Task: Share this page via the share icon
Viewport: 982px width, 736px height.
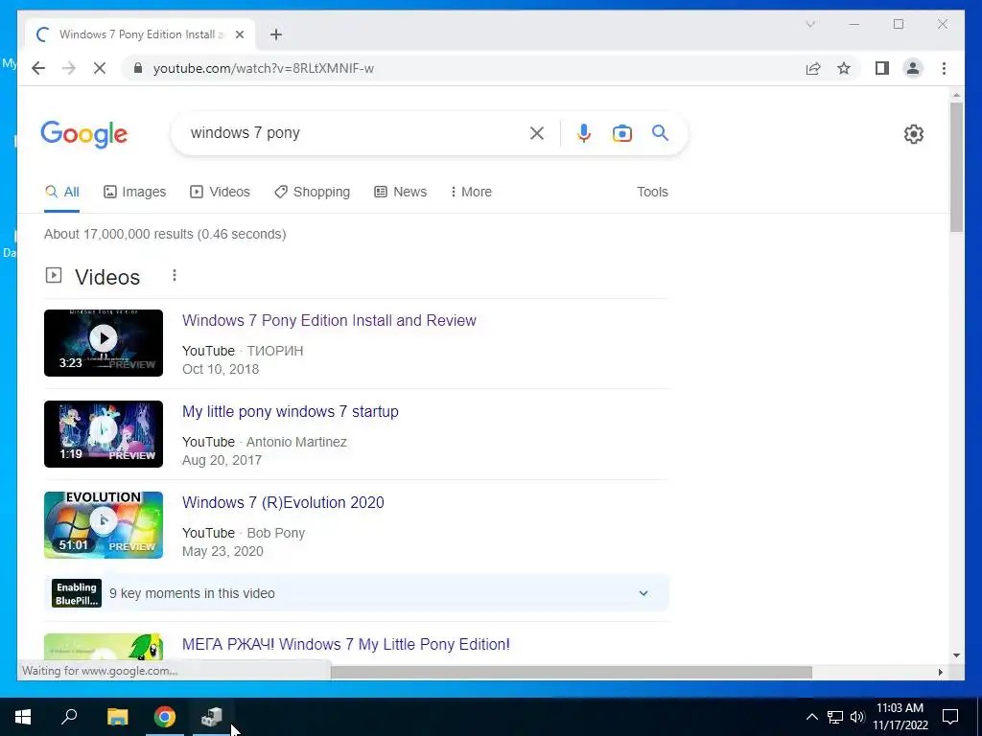Action: click(813, 68)
